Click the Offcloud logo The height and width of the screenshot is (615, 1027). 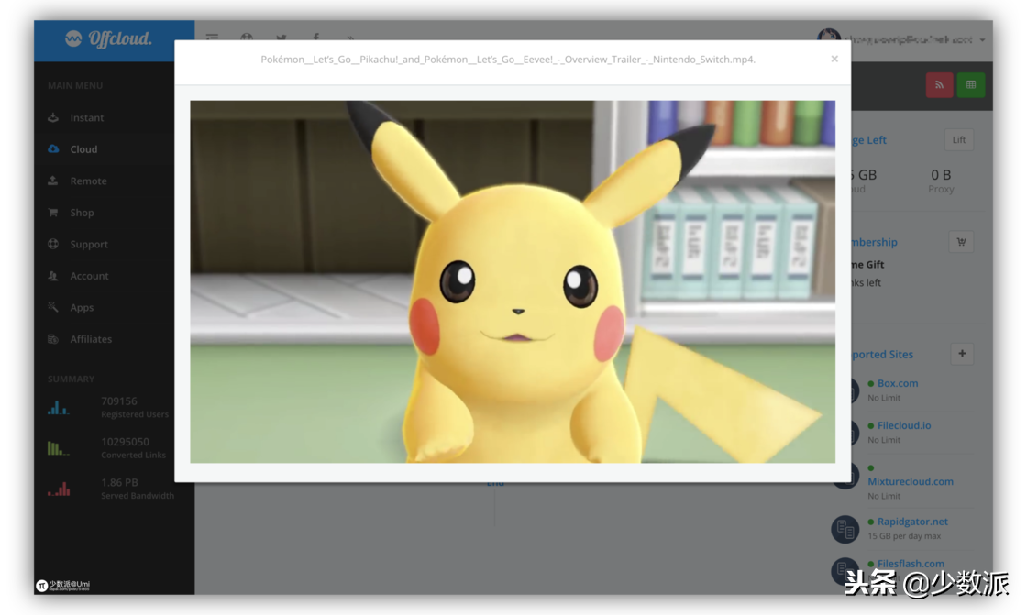[x=109, y=39]
